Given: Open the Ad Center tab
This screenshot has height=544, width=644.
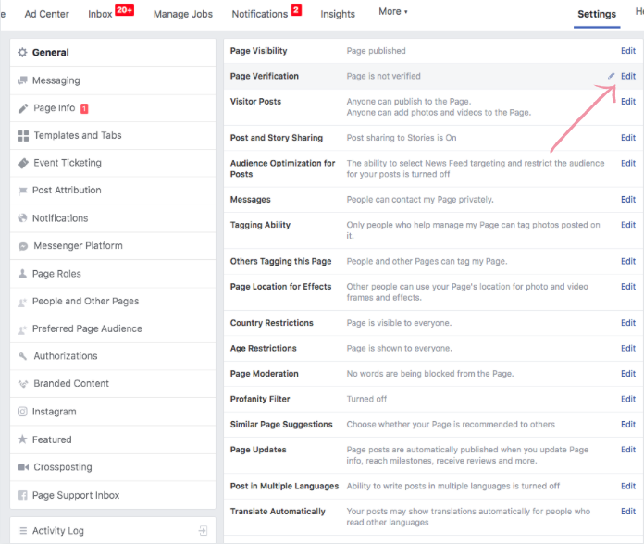Looking at the screenshot, I should pos(47,14).
